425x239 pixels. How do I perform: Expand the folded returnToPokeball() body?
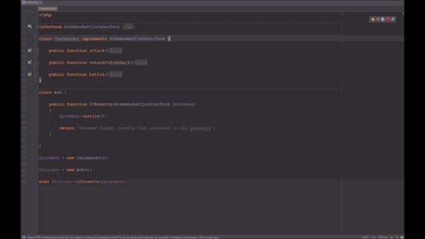pyautogui.click(x=141, y=62)
